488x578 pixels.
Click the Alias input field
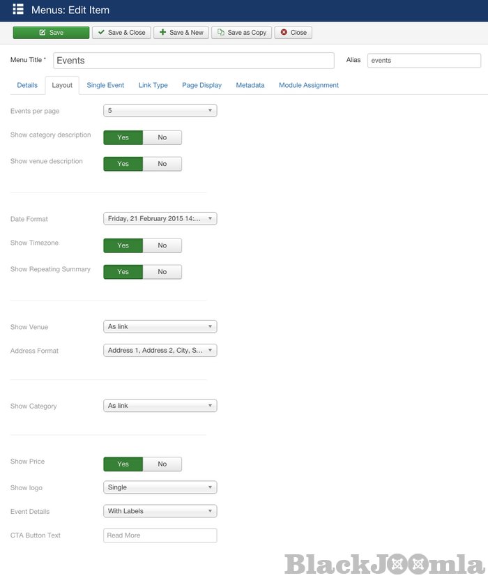[x=423, y=61]
